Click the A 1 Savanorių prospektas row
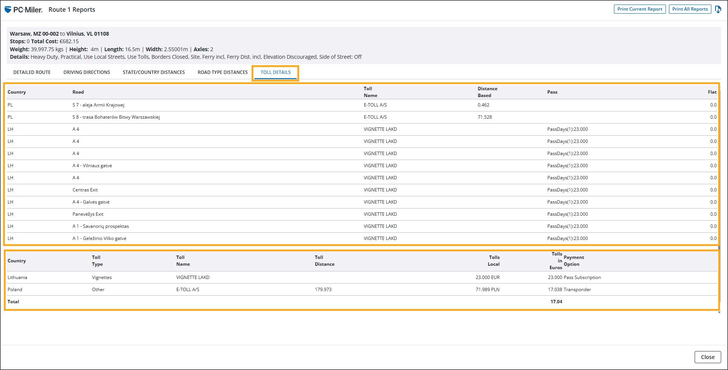The image size is (728, 370). pyautogui.click(x=101, y=226)
